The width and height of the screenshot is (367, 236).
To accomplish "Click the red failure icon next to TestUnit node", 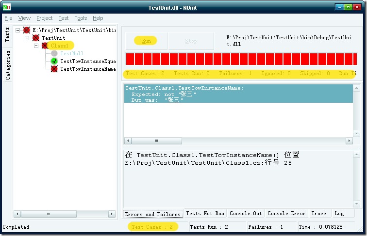I will (36, 38).
